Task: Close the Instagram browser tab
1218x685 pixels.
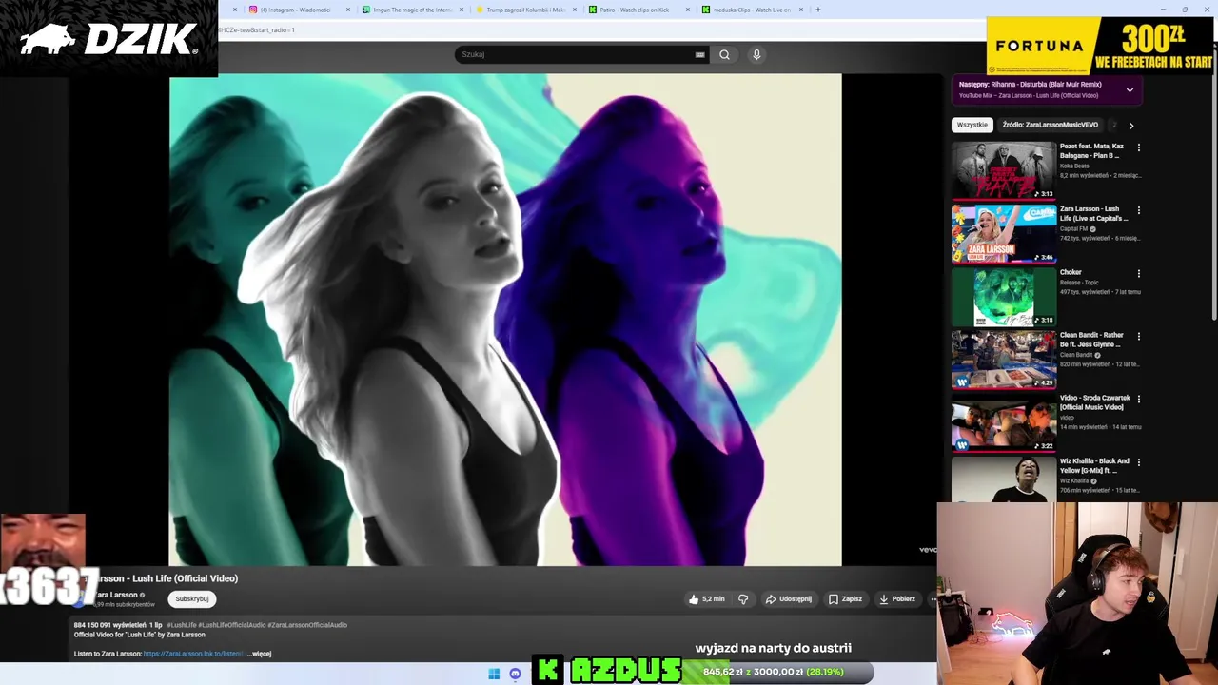Action: click(348, 10)
